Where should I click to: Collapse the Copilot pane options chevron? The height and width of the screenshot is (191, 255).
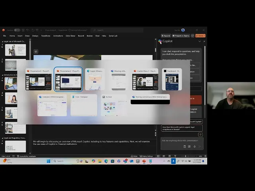200,41
